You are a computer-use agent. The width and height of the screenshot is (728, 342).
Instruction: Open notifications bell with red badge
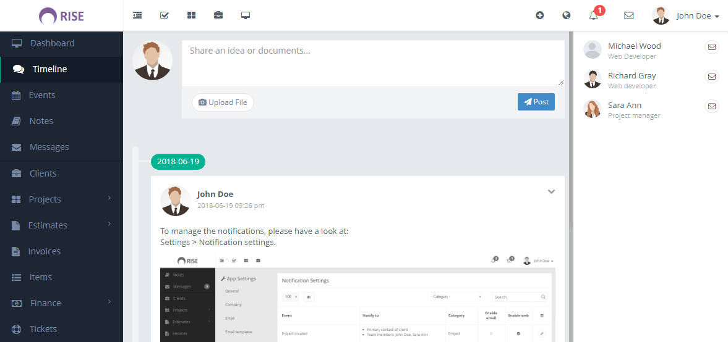tap(594, 15)
